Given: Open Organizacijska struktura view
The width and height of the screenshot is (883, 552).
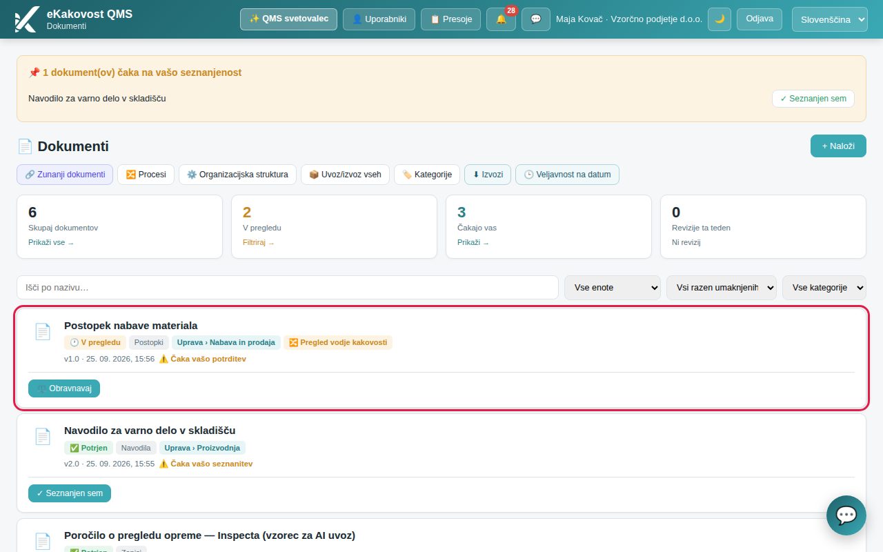Looking at the screenshot, I should 237,175.
